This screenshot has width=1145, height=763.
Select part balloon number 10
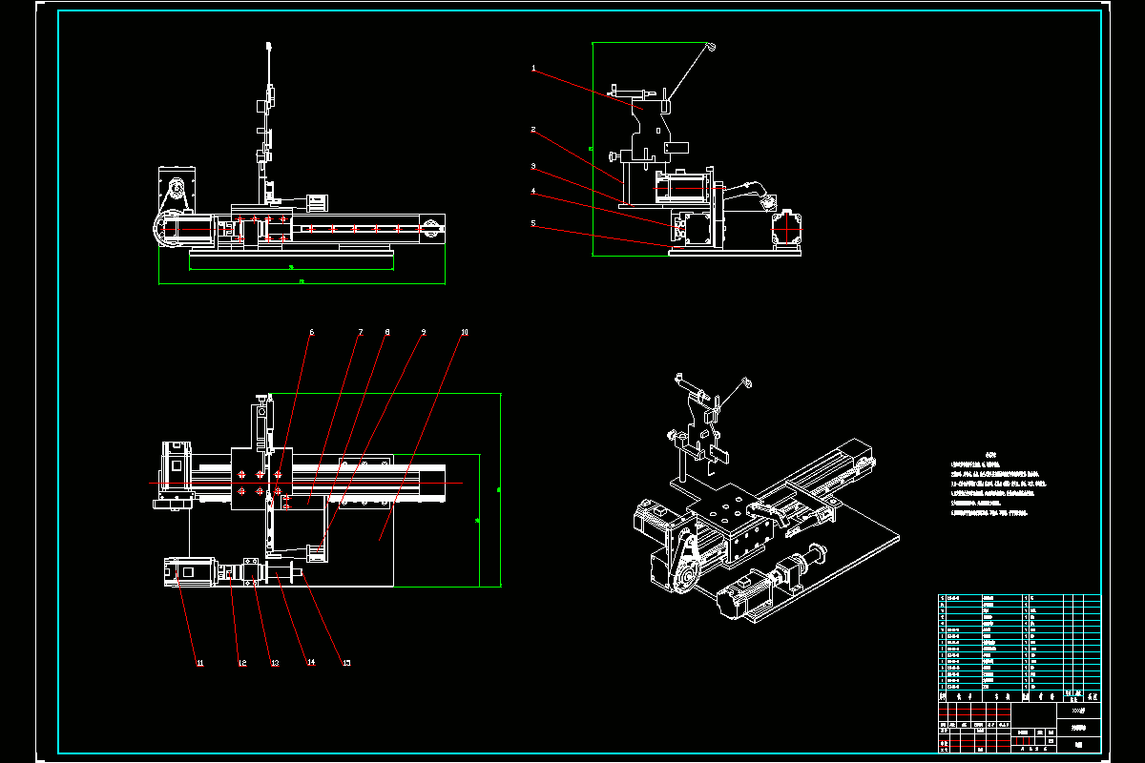(x=464, y=332)
